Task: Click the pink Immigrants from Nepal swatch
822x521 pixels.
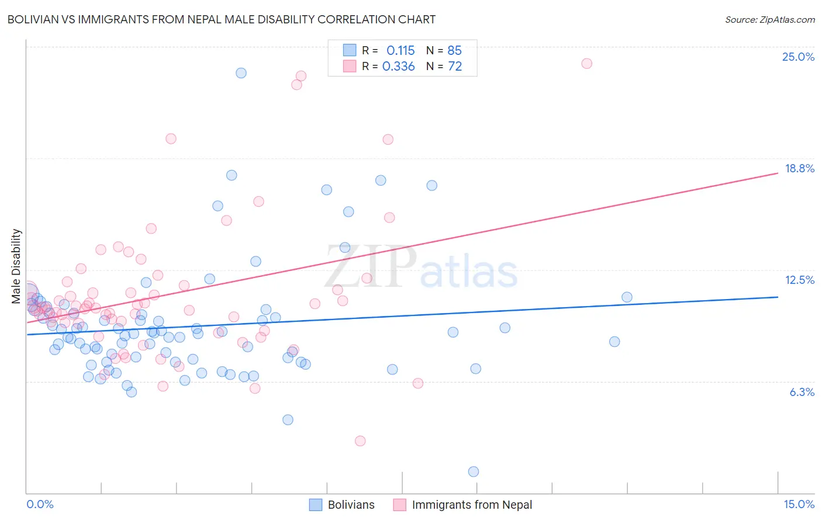Action: 400,505
